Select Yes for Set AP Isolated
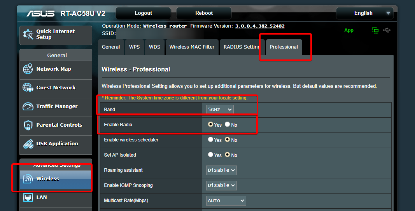Image resolution: width=415 pixels, height=211 pixels. (x=211, y=154)
